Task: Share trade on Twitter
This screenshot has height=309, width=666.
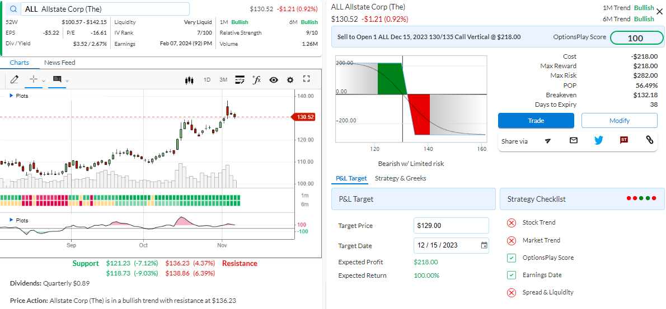Action: pyautogui.click(x=598, y=140)
